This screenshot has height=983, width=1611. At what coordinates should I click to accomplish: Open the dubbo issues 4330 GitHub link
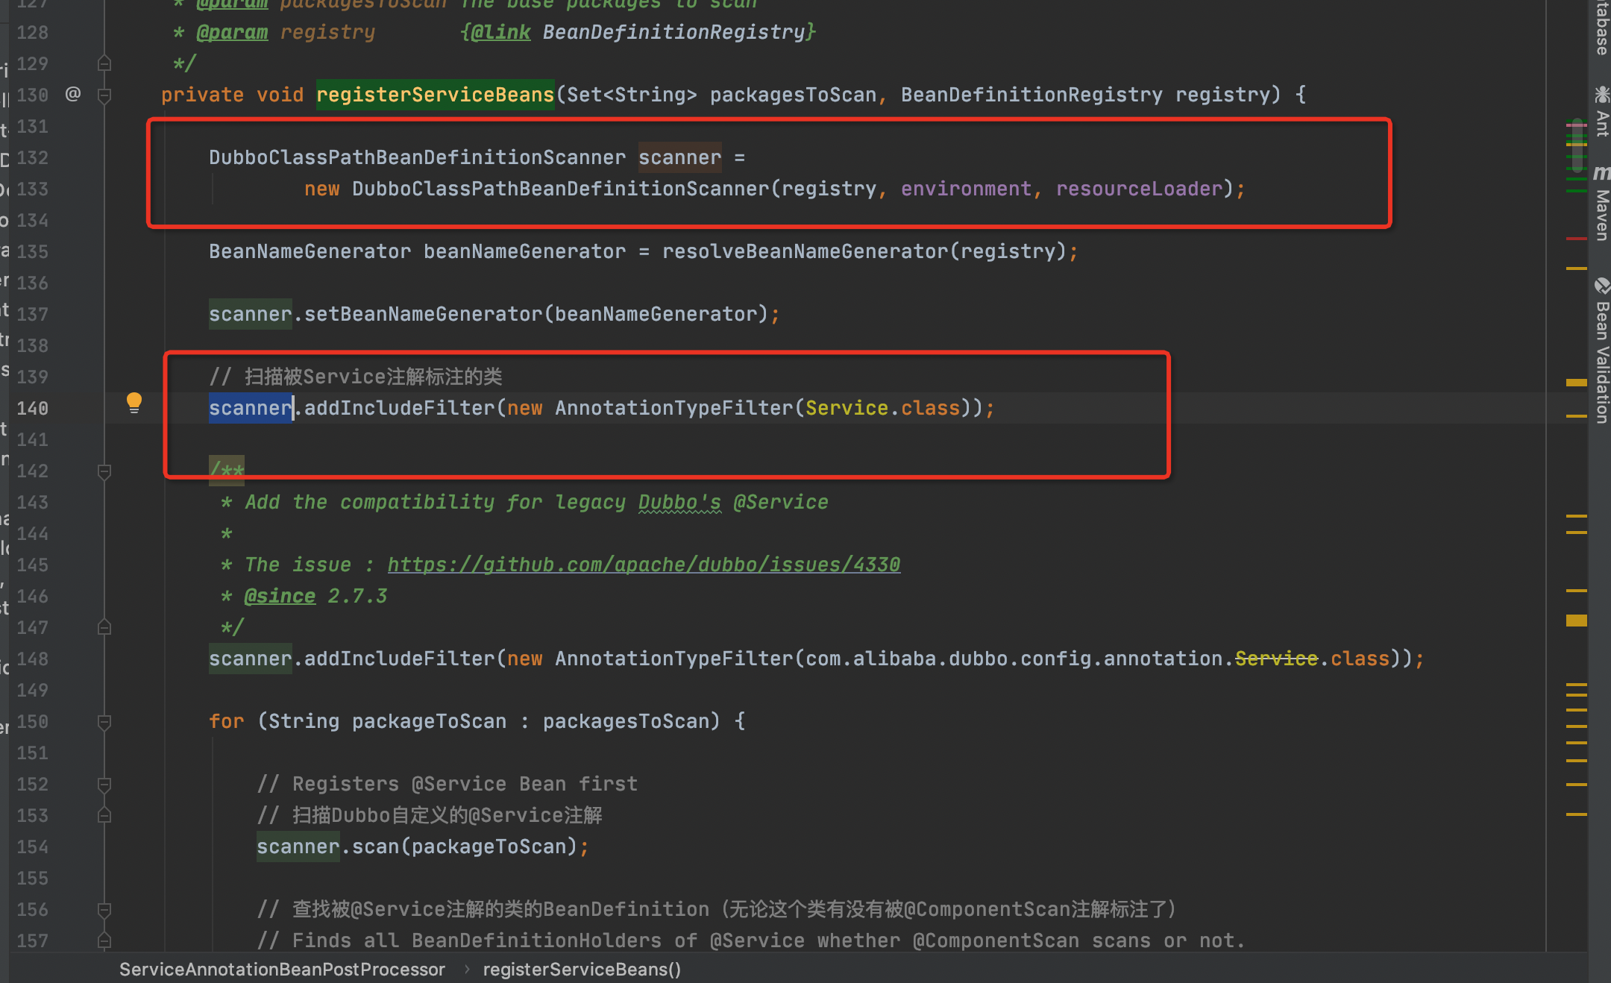(644, 565)
